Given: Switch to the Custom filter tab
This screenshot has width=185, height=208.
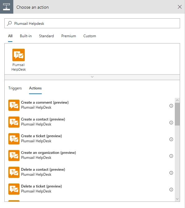Looking at the screenshot, I should [x=90, y=36].
